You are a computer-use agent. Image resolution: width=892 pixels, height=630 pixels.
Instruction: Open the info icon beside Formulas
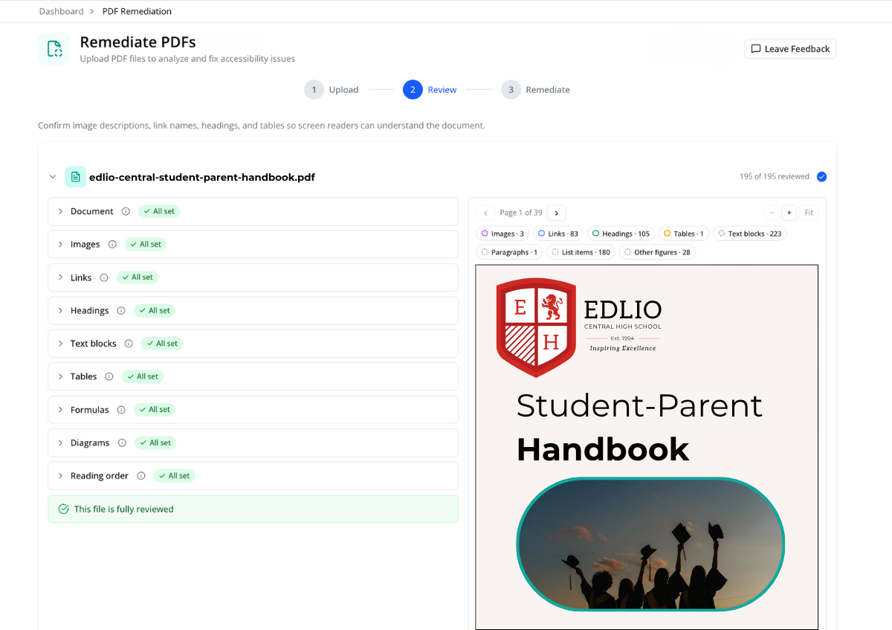pyautogui.click(x=121, y=410)
